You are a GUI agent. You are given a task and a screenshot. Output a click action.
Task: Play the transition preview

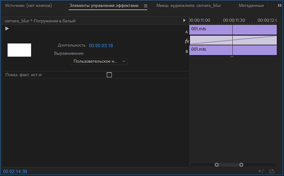coord(7,28)
